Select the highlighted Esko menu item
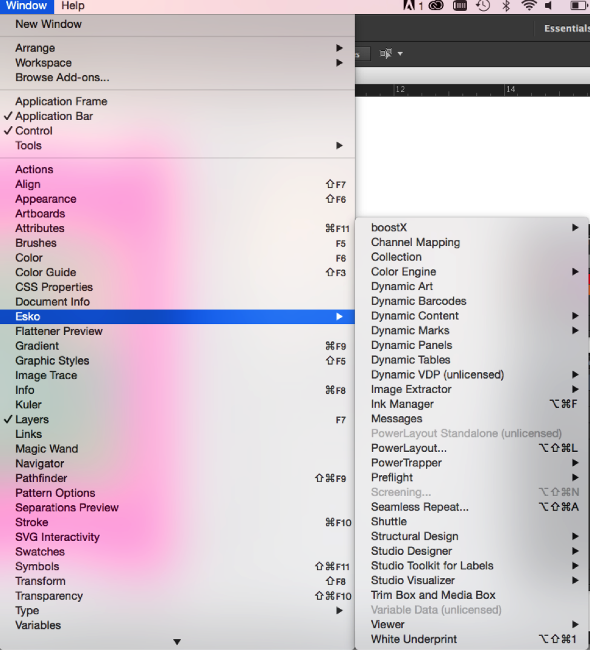This screenshot has height=650, width=590. 177,317
